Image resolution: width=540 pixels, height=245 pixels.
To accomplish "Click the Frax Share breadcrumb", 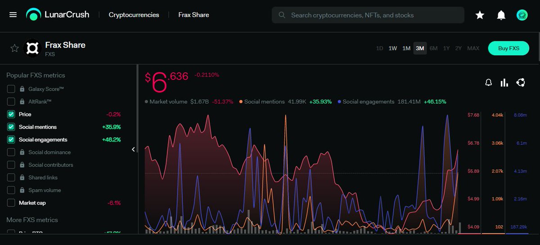I will pos(193,15).
